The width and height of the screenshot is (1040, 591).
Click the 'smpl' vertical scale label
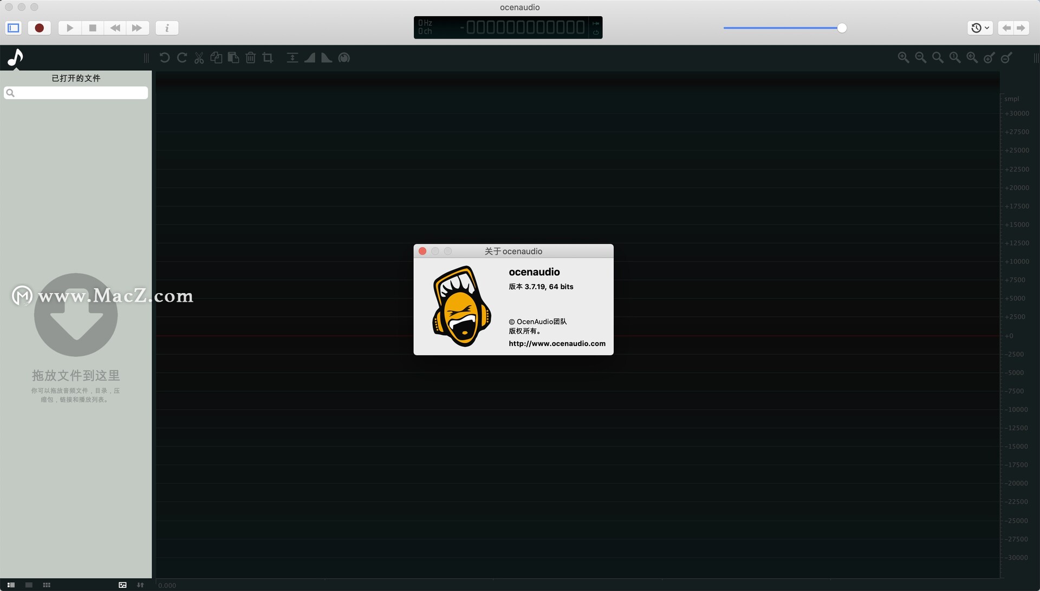[1011, 99]
